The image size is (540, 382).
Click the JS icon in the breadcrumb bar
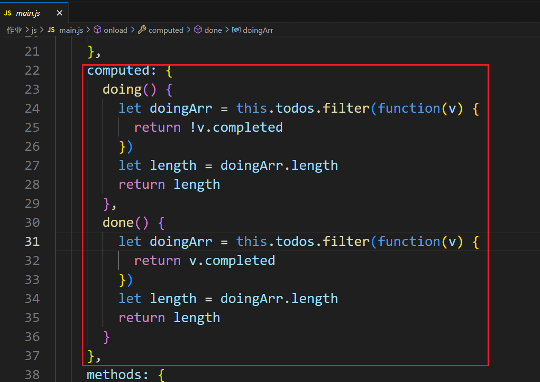pos(51,30)
